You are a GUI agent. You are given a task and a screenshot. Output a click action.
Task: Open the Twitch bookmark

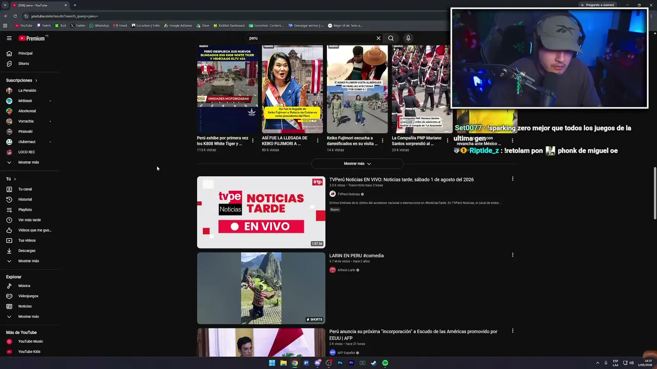pyautogui.click(x=44, y=26)
